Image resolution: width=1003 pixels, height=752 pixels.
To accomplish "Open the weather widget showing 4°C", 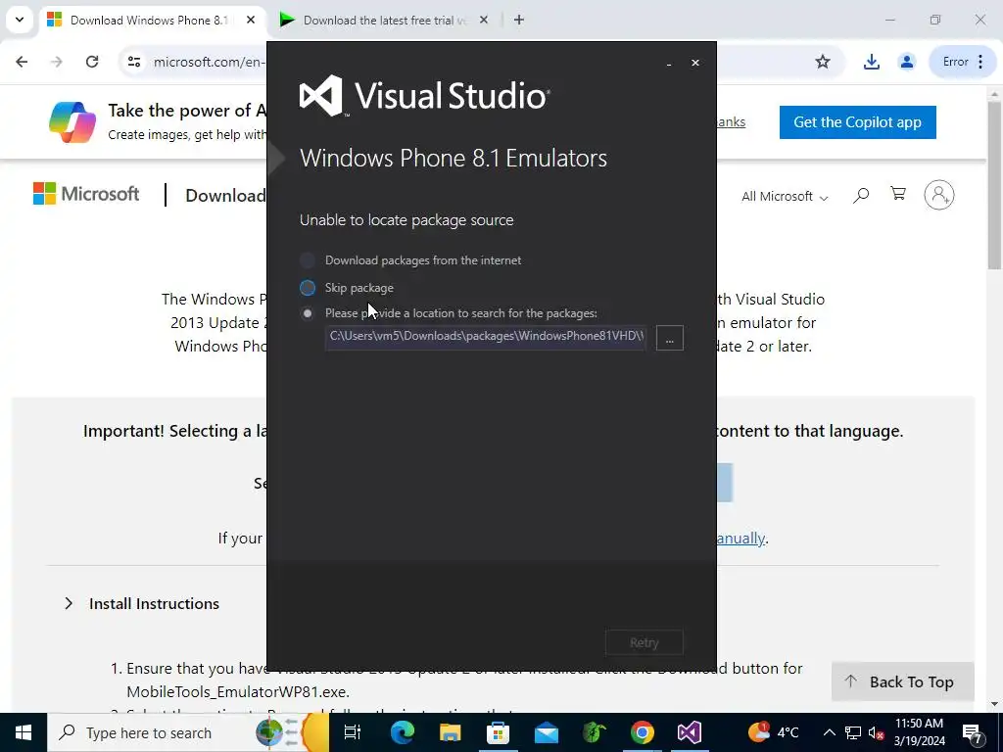I will point(773,732).
